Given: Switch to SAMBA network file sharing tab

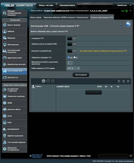Looking at the screenshot, I should click(x=66, y=17).
